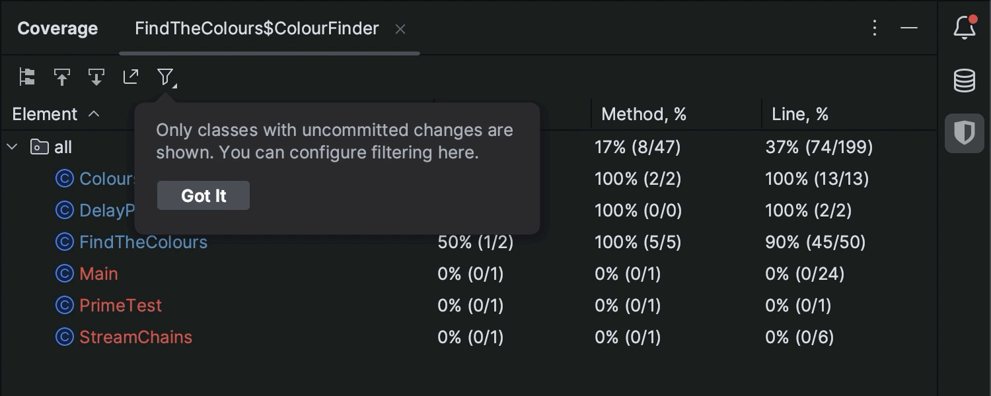
Task: Select the FindTheColours class row
Action: click(143, 242)
